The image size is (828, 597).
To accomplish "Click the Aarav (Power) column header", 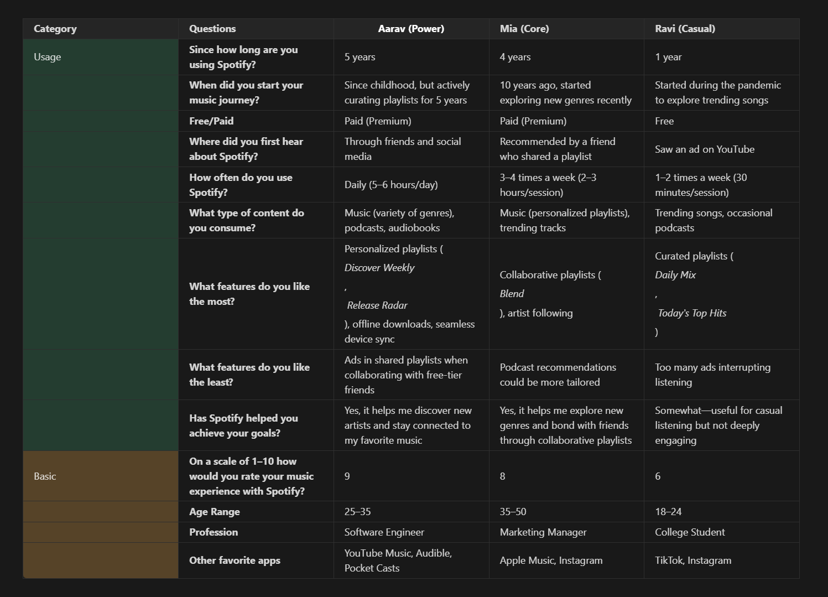I will 411,29.
